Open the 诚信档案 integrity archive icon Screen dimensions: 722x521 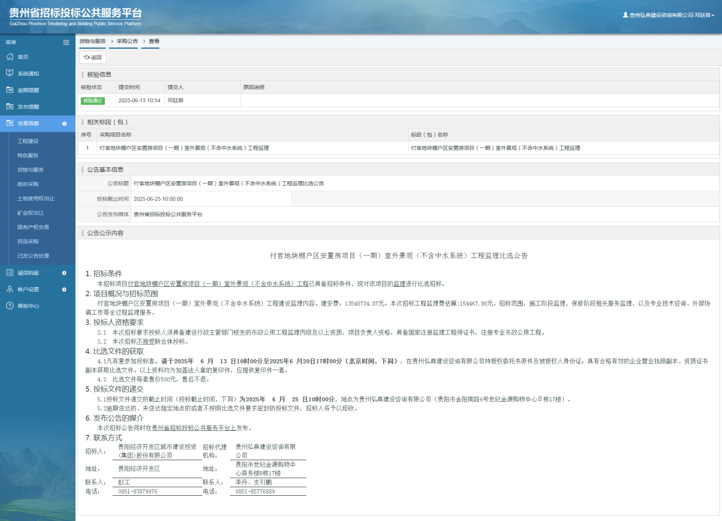(10, 272)
